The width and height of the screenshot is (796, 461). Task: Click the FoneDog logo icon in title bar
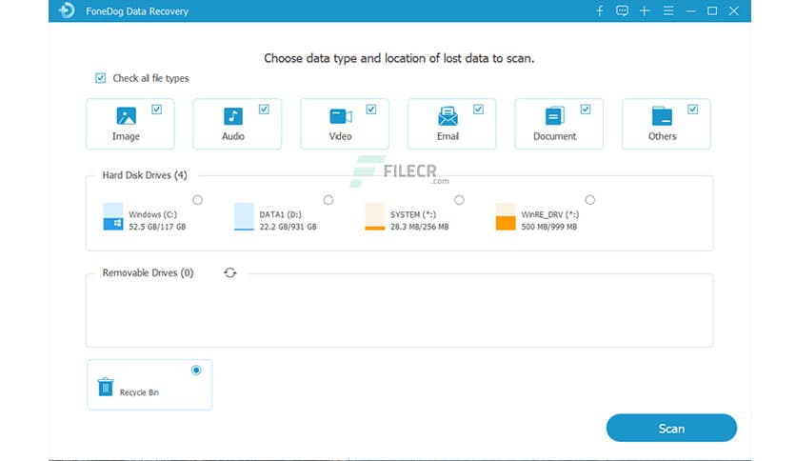pos(67,10)
